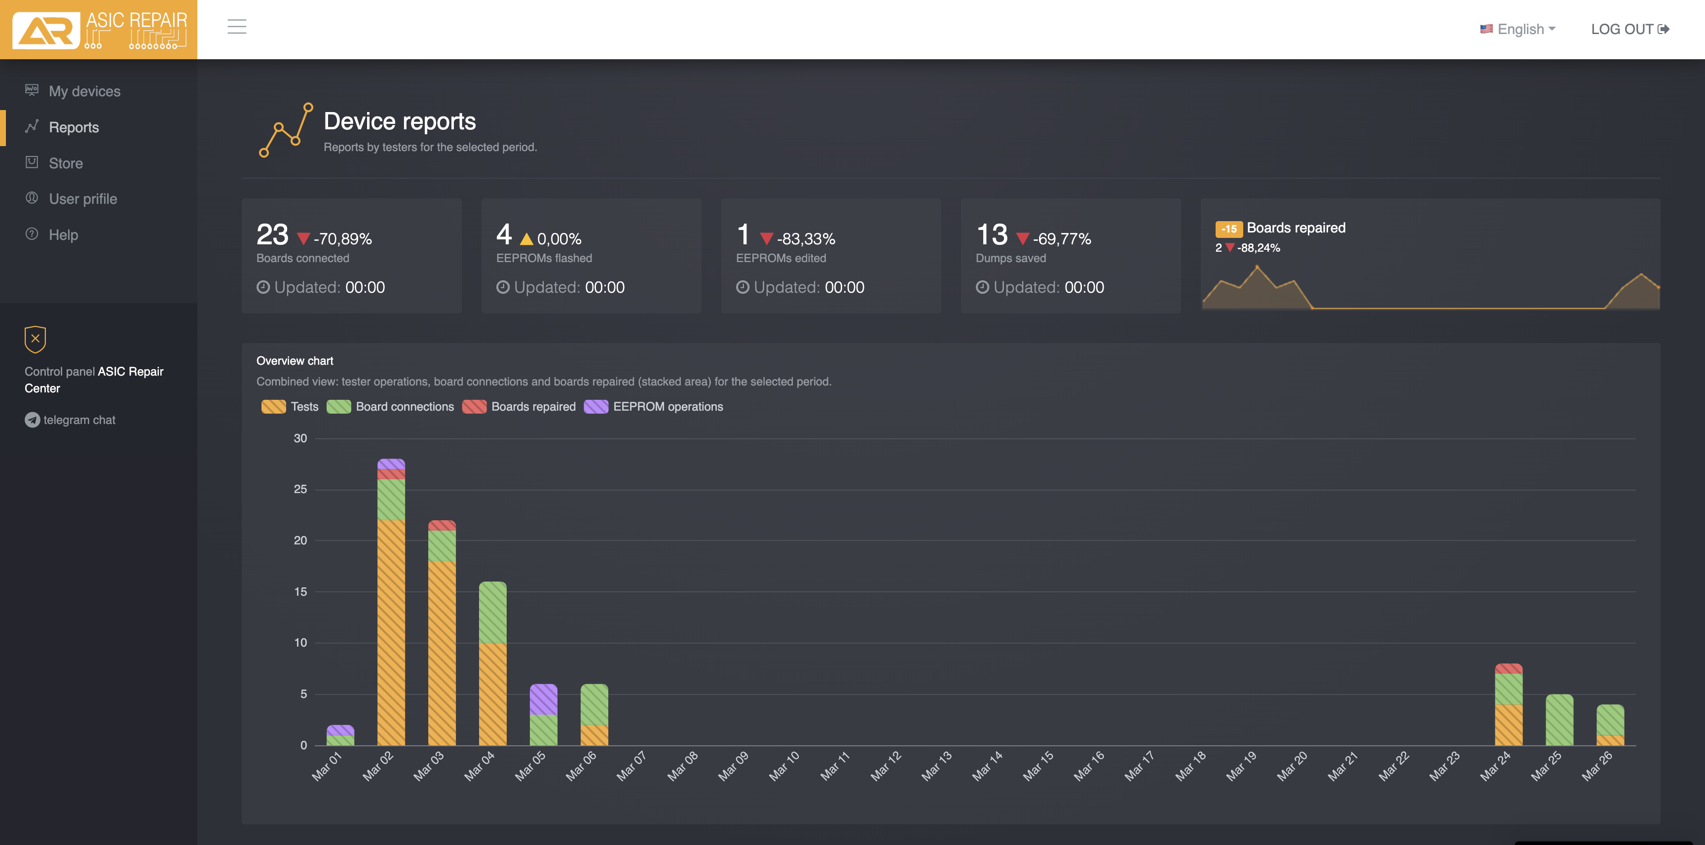Select the Reports sidebar item
This screenshot has height=845, width=1705.
[x=99, y=127]
